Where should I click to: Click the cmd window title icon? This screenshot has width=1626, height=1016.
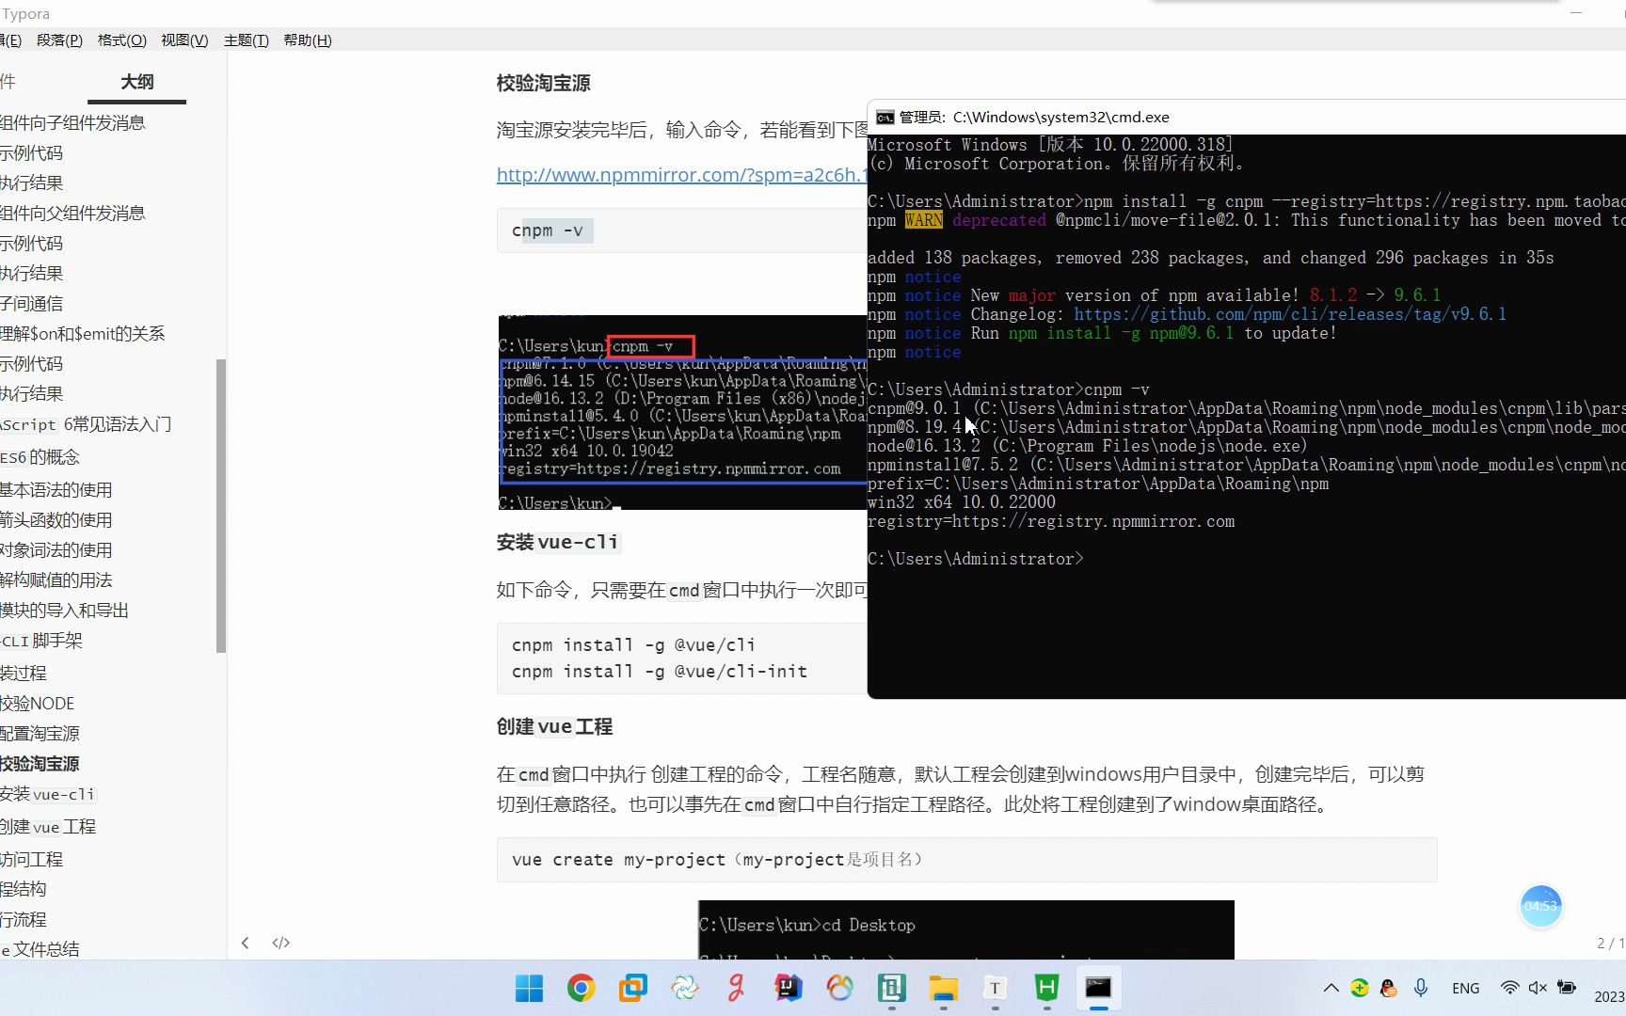coord(885,118)
